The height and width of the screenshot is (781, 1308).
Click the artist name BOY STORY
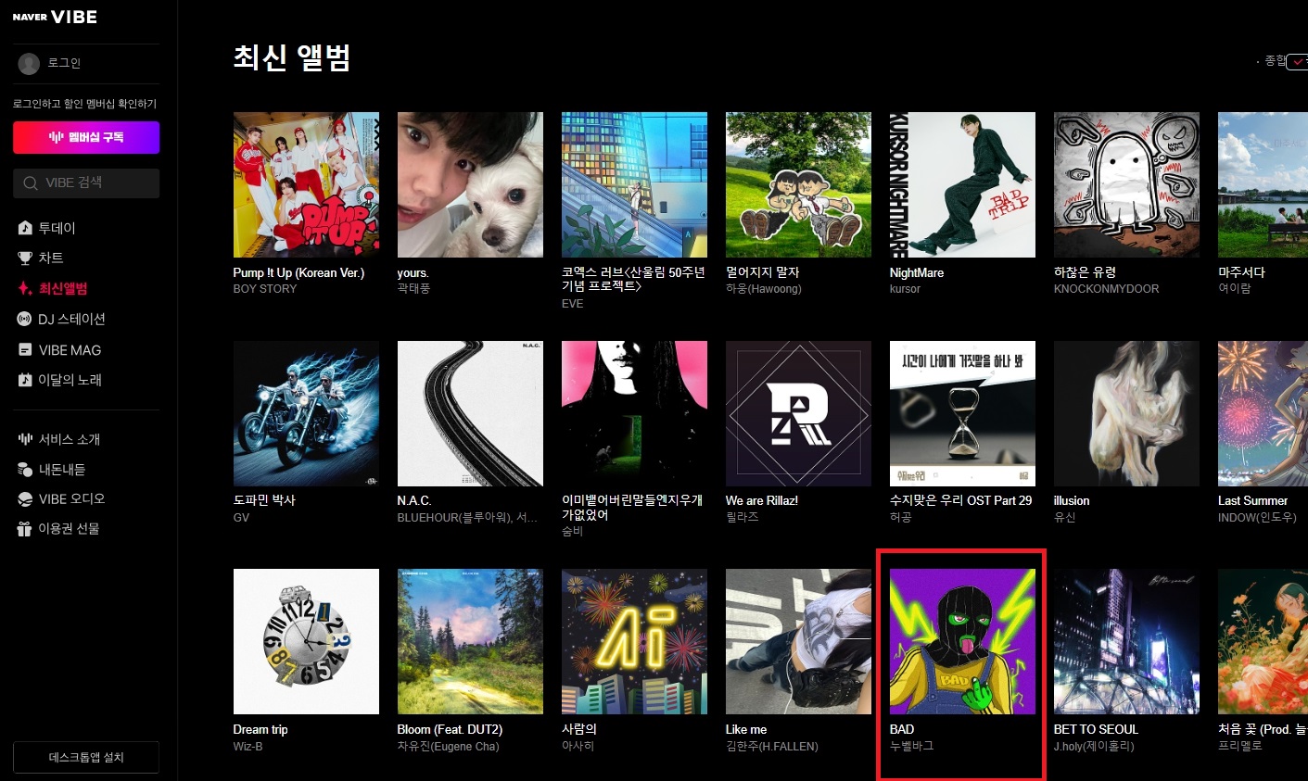click(265, 289)
